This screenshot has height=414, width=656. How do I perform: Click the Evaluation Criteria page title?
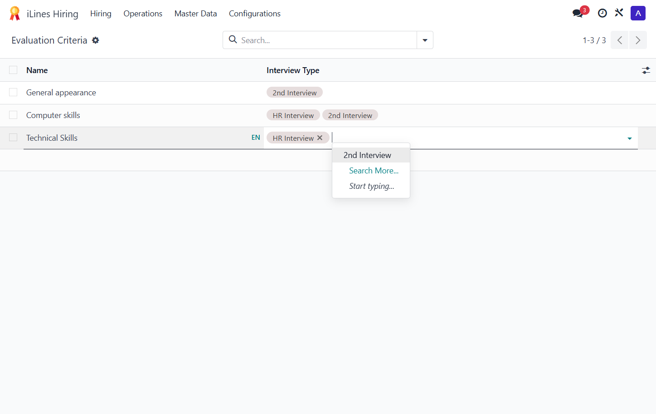[x=49, y=40]
